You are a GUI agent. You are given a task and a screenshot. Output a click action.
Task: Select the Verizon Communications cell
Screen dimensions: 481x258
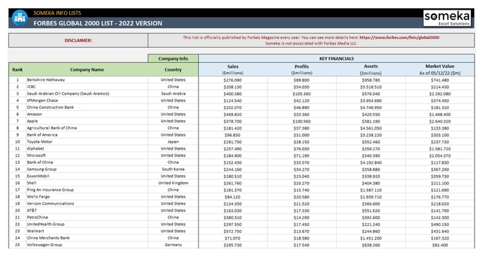pos(87,203)
